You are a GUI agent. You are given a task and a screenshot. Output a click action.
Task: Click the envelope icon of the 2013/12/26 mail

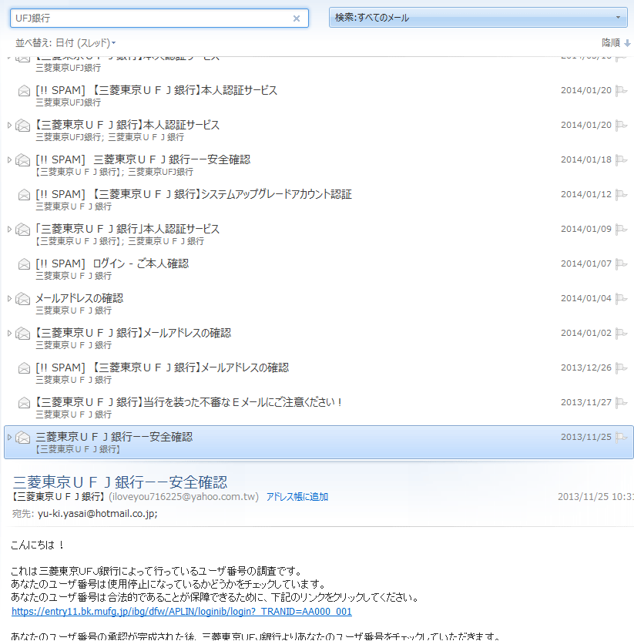click(x=24, y=368)
